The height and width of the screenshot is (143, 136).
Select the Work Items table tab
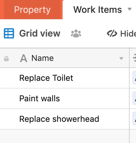[97, 10]
